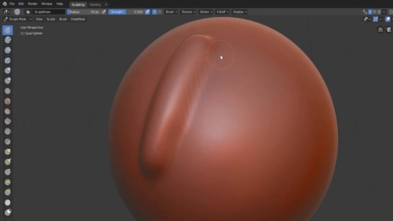Viewport: 393px width, 221px height.
Task: Open the brush datablock browse icon
Action: click(28, 12)
